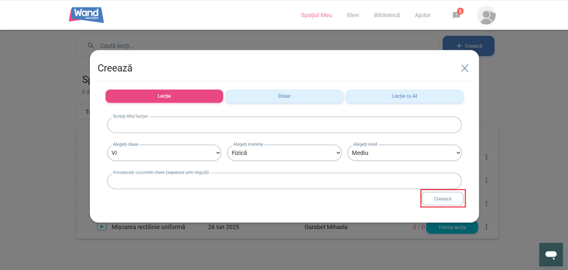Click the lesson title input field
The width and height of the screenshot is (568, 270).
click(x=284, y=125)
